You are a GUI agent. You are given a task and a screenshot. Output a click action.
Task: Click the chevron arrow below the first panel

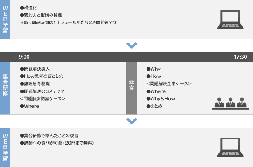[132, 45]
